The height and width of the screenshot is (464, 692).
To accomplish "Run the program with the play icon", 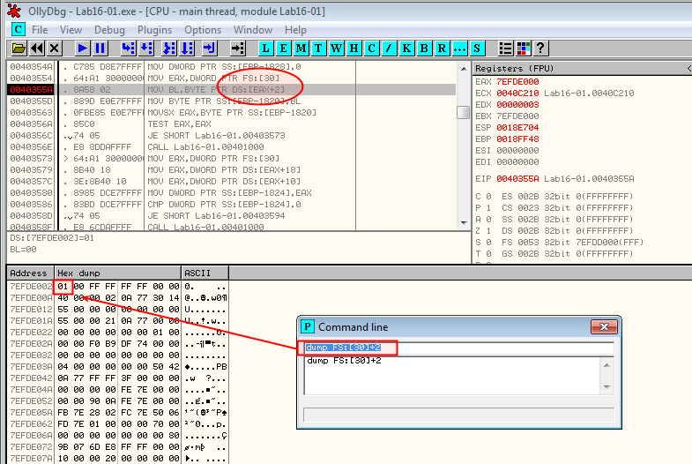I will tap(82, 49).
